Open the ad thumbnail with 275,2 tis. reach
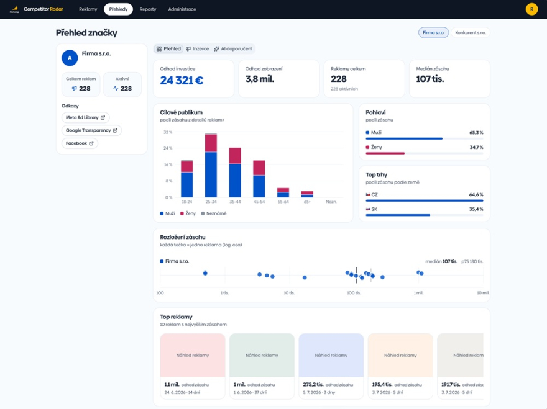 [331, 355]
